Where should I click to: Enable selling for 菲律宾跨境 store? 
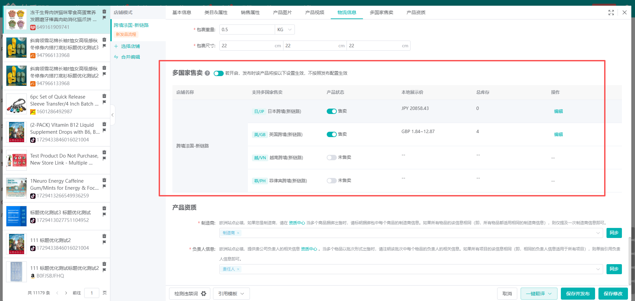(332, 181)
